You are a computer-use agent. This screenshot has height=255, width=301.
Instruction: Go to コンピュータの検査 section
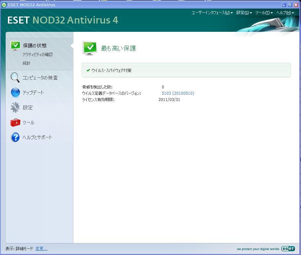click(40, 77)
